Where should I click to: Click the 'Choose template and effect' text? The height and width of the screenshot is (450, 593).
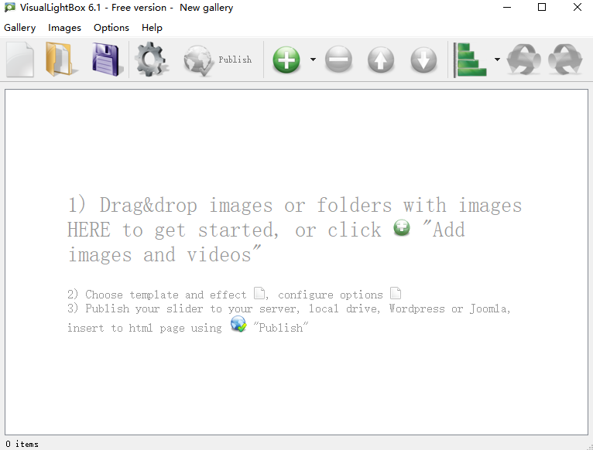(x=166, y=295)
